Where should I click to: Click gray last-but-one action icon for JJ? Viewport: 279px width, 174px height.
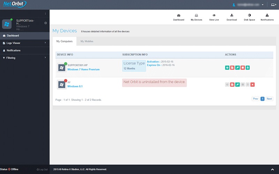[x=248, y=84]
